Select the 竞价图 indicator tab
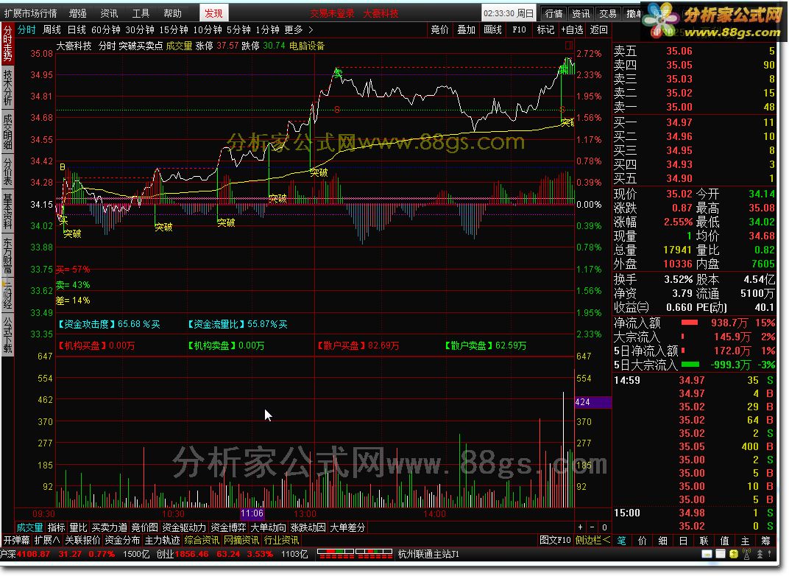The image size is (789, 576). (144, 527)
